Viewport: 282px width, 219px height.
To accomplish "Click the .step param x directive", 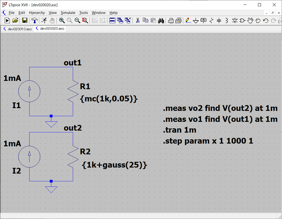I will coord(208,141).
